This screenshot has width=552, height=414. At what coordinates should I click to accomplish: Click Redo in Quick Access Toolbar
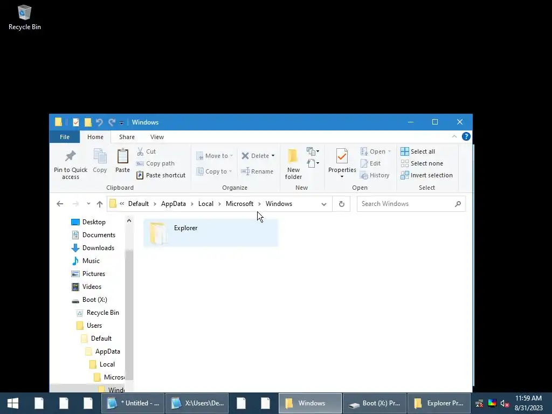click(x=112, y=122)
